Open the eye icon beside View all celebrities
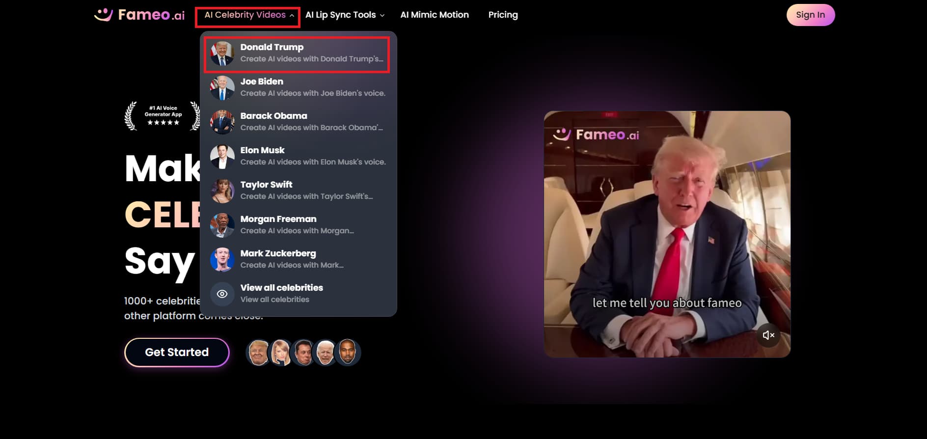The image size is (927, 439). [x=222, y=294]
